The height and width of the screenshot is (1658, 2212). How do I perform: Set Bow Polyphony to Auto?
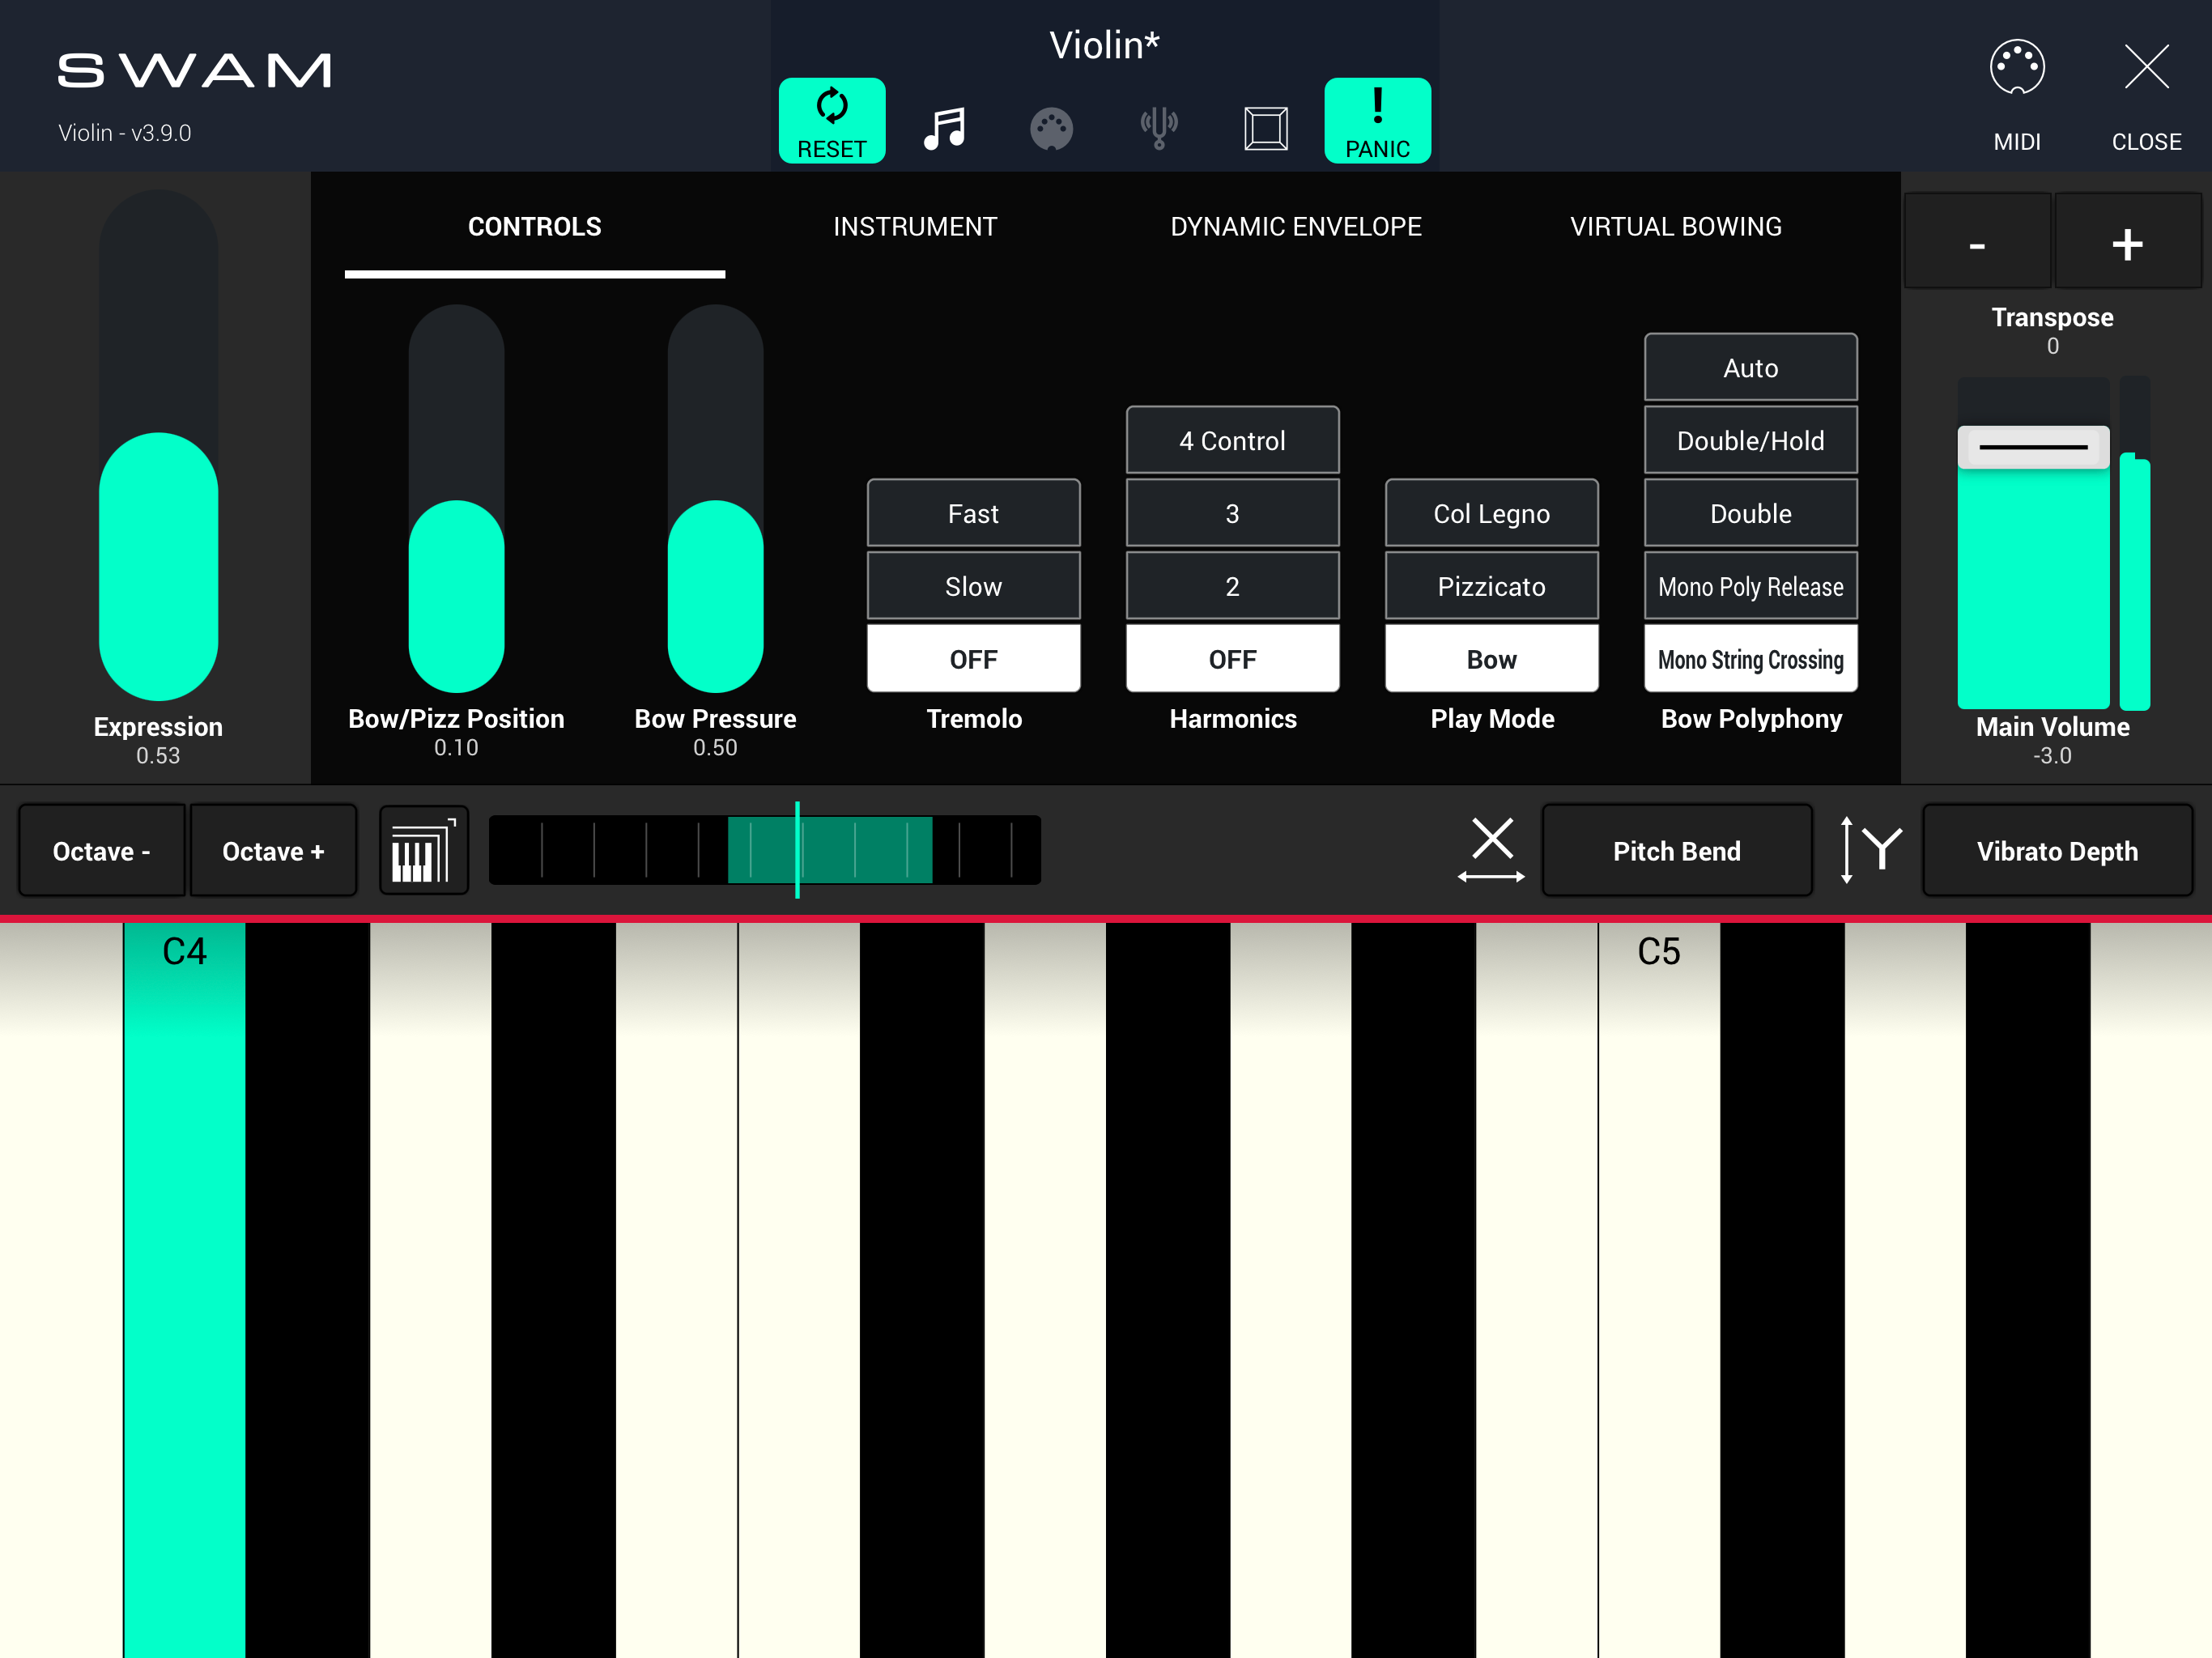coord(1751,368)
